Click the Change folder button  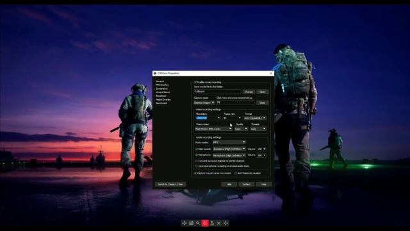click(249, 92)
